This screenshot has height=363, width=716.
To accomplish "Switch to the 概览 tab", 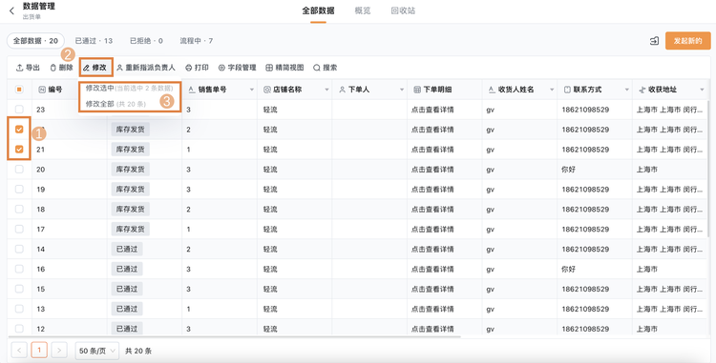I will coord(363,10).
